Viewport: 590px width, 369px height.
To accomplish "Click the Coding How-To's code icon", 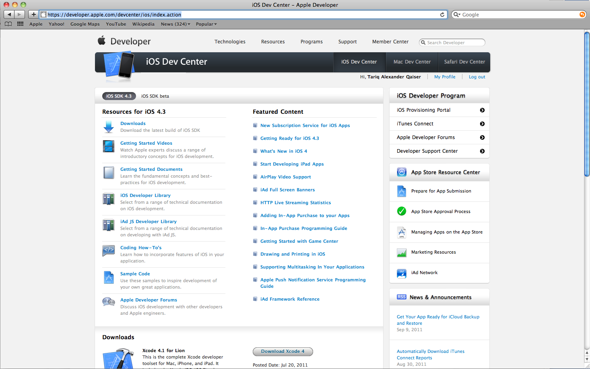I will coord(109,250).
